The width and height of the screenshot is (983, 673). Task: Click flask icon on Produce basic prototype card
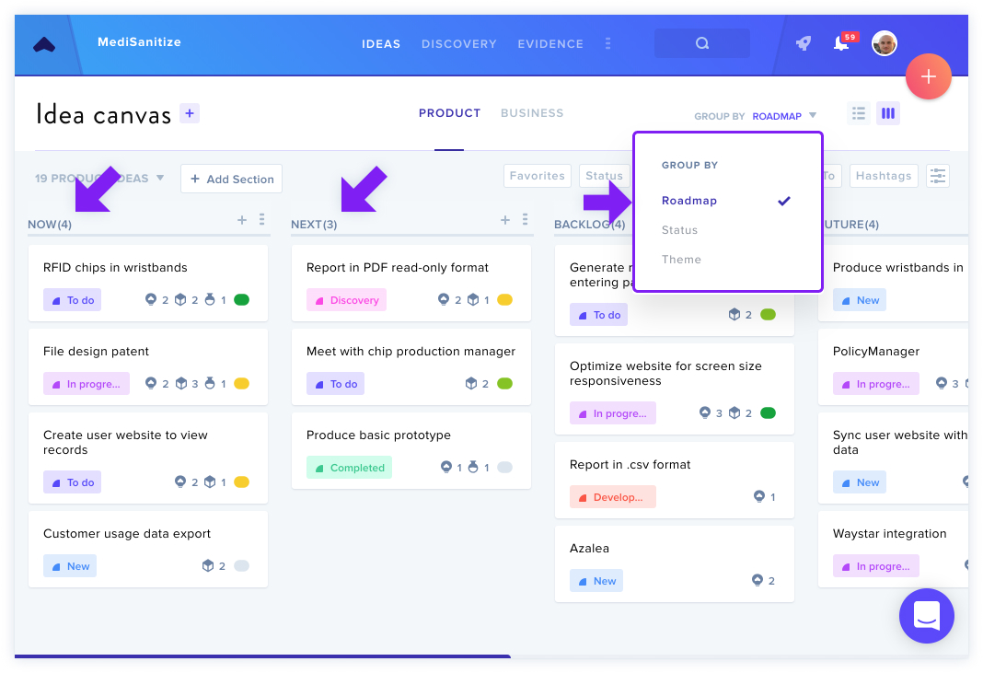click(x=473, y=467)
